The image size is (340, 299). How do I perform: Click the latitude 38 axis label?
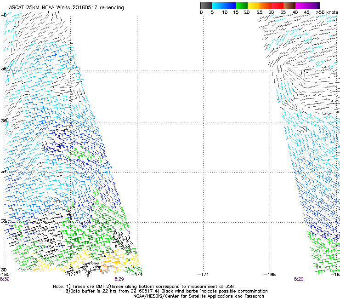coord(4,69)
